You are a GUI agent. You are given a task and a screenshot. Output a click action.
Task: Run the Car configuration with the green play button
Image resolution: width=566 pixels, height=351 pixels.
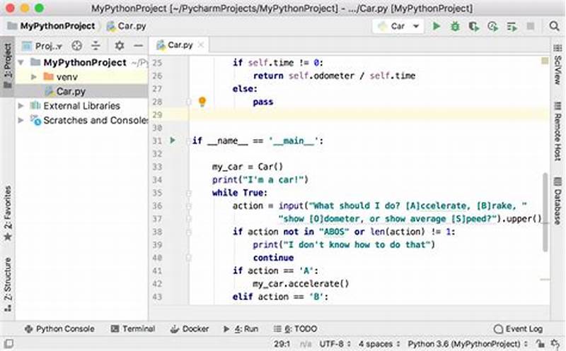437,26
